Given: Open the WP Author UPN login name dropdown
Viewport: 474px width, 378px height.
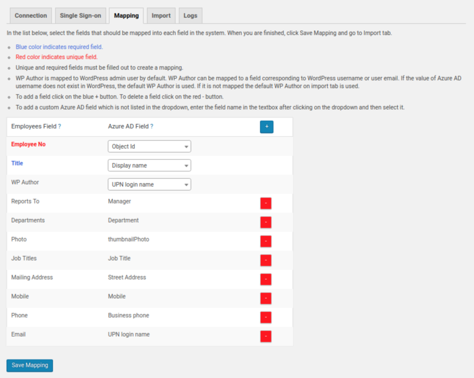Looking at the screenshot, I should coord(149,185).
